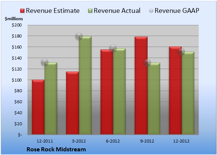Click the red Revenue Estimate legend swatch
Screen dimensions: 217x155
point(22,11)
